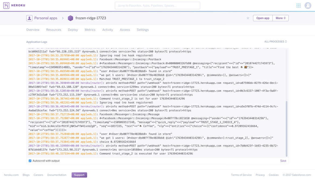Expand the More dropdown button
Image resolution: width=315 pixels, height=180 pixels.
click(281, 18)
